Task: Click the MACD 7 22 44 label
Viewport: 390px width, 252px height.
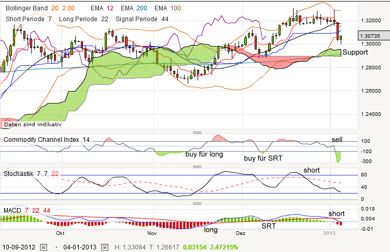Action: [27, 211]
